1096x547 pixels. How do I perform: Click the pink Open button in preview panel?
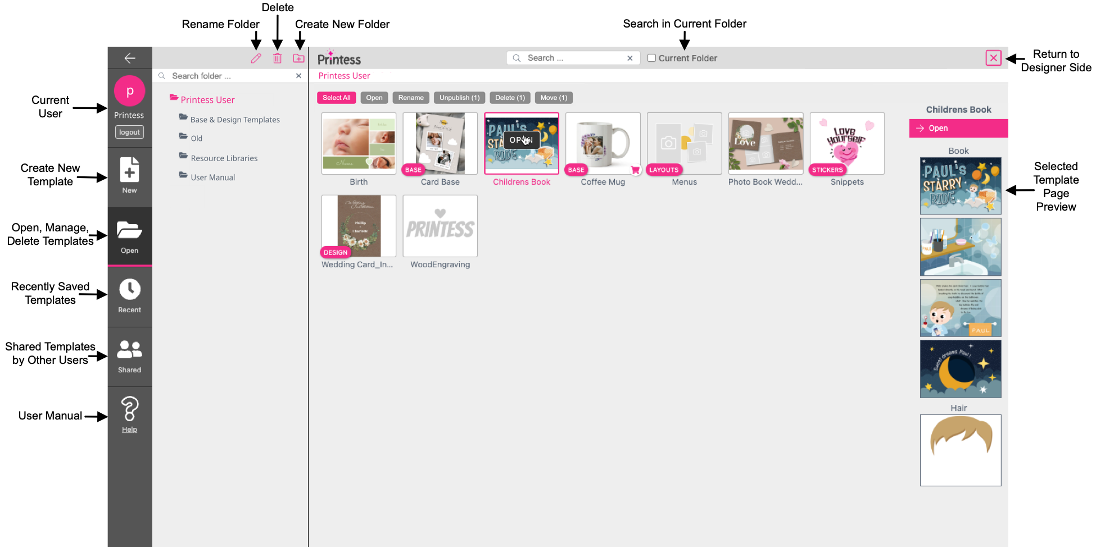958,128
